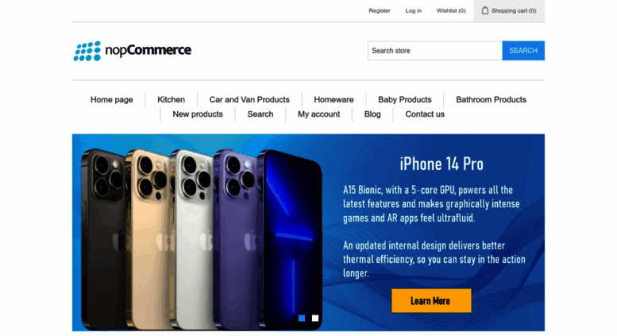Image resolution: width=617 pixels, height=336 pixels.
Task: Select the second slider pagination dot
Action: (x=315, y=318)
